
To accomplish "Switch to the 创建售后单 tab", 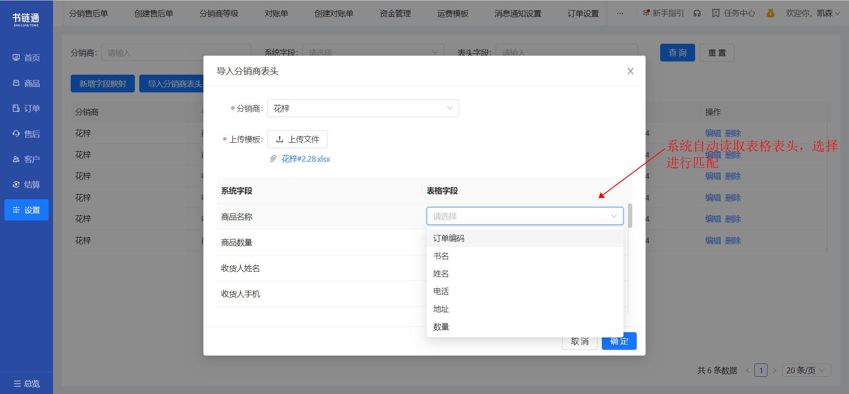I will 154,13.
